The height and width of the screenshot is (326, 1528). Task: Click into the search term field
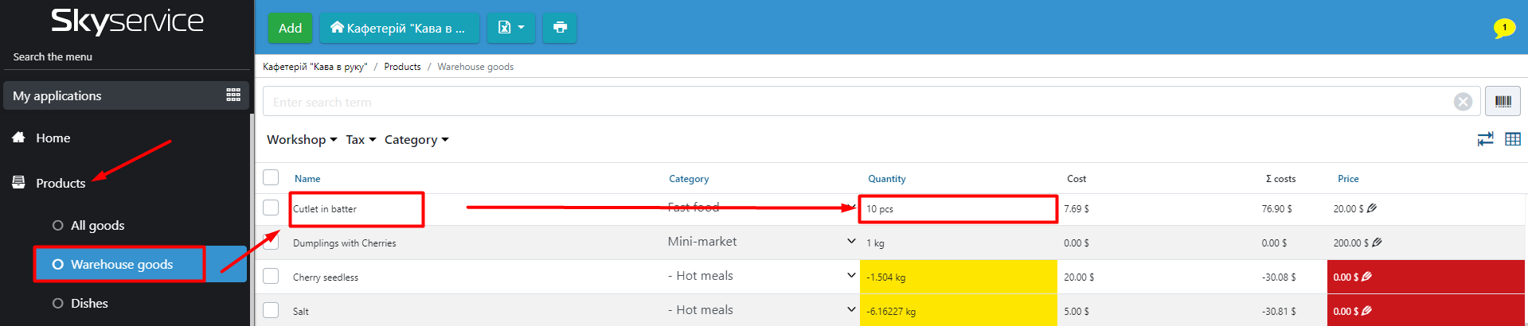860,102
